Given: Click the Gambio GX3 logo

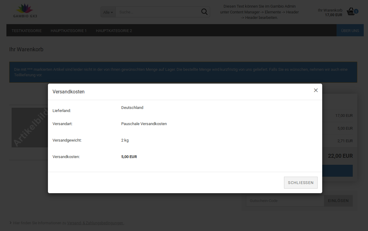Looking at the screenshot, I should point(25,11).
